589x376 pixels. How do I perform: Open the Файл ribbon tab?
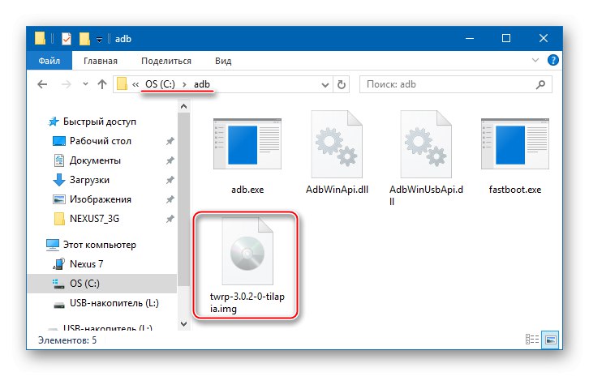pyautogui.click(x=49, y=61)
